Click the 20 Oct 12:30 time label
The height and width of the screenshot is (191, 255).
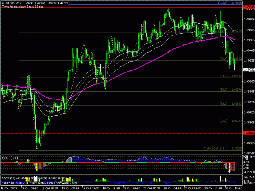pos(213,189)
